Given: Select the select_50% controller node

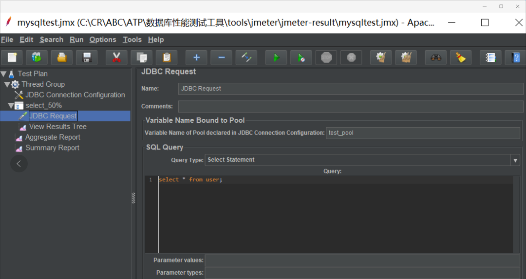Looking at the screenshot, I should pos(44,106).
